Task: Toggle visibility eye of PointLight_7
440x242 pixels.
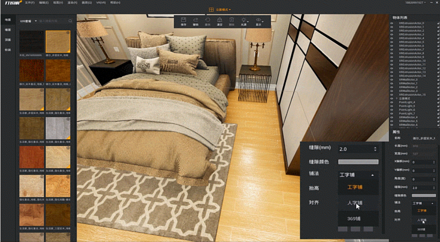Action: 392,114
